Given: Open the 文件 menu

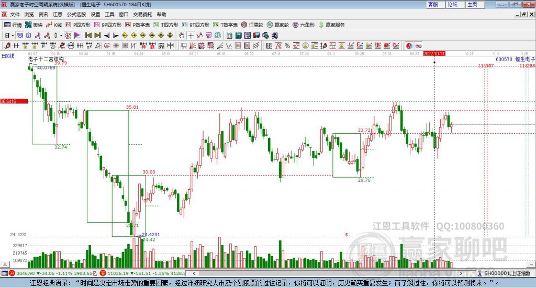Looking at the screenshot, I should (x=15, y=14).
